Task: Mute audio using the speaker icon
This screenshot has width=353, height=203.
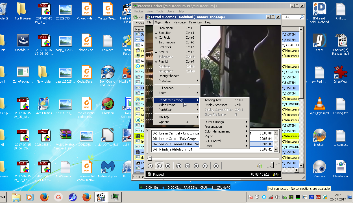Action: click(x=260, y=166)
